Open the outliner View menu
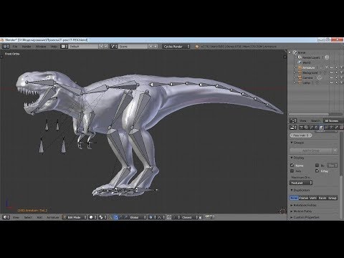 303,121
